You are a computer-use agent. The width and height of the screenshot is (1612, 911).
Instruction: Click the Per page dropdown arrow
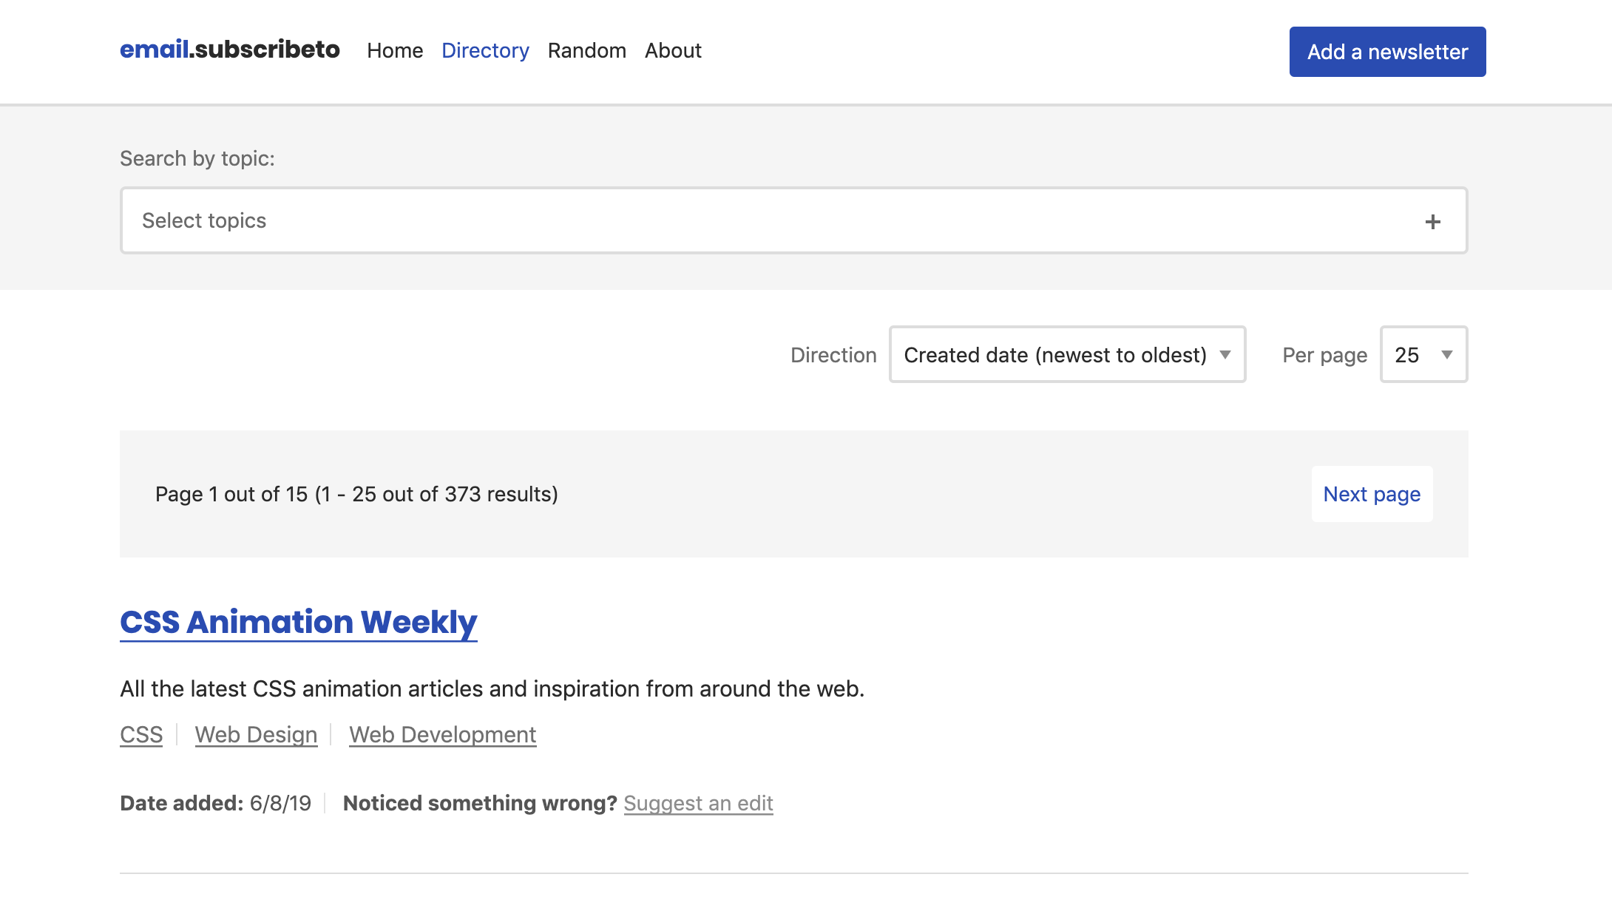[x=1446, y=355]
